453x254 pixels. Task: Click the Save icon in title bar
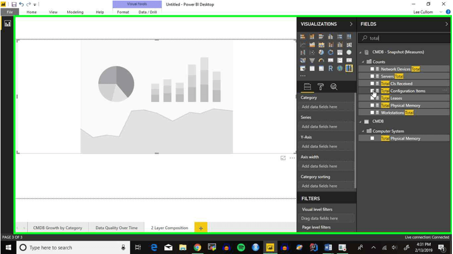pyautogui.click(x=14, y=4)
